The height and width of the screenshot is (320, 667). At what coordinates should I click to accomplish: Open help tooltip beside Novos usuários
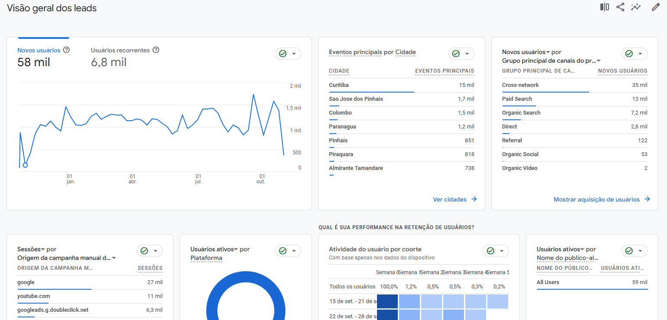click(66, 50)
